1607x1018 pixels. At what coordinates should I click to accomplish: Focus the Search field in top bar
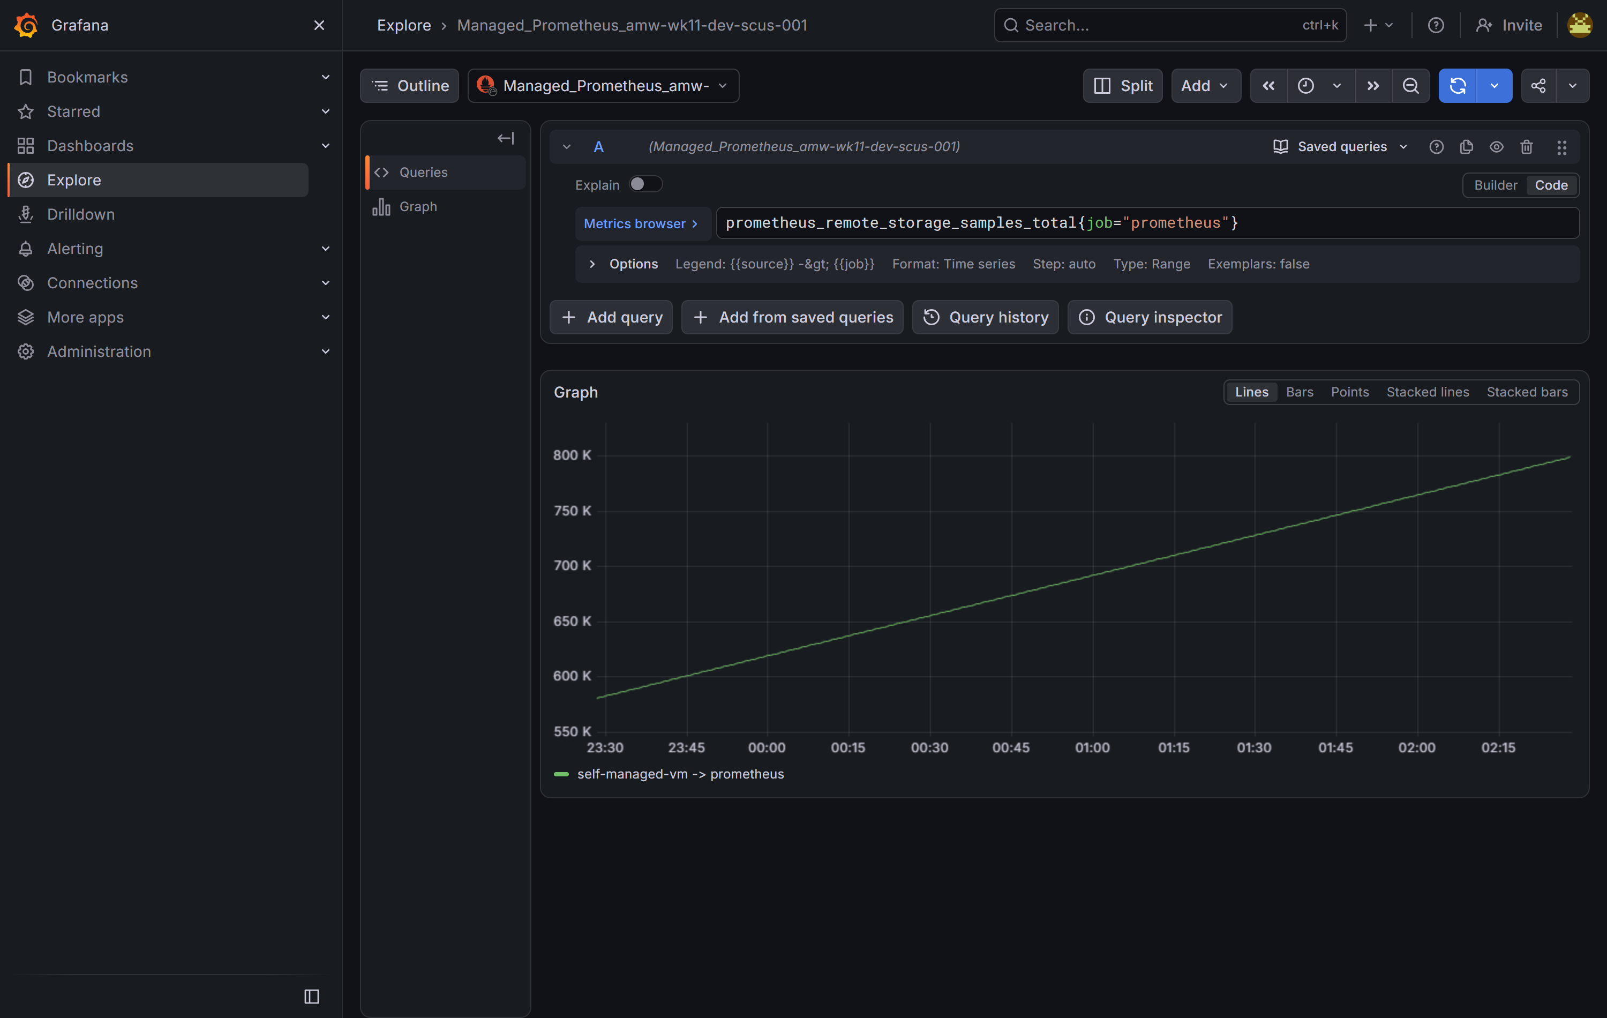1170,25
